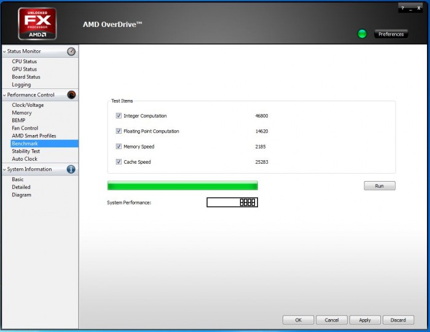This screenshot has height=332, width=430.
Task: Select BEMP in sidebar
Action: (18, 120)
